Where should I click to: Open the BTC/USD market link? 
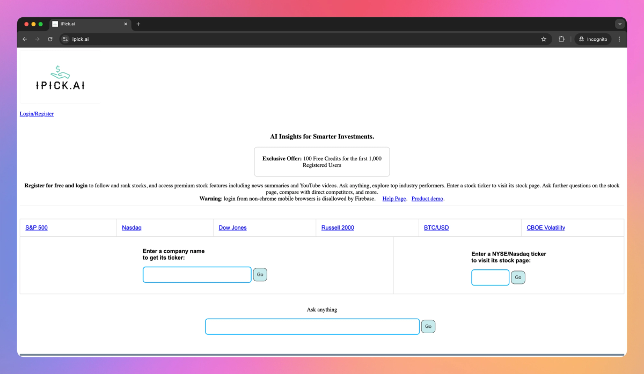(x=436, y=227)
